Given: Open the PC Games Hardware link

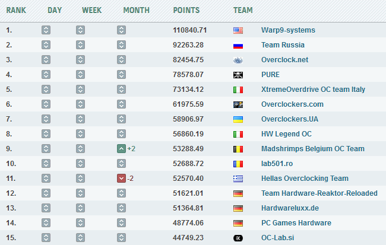Looking at the screenshot, I should (296, 223).
